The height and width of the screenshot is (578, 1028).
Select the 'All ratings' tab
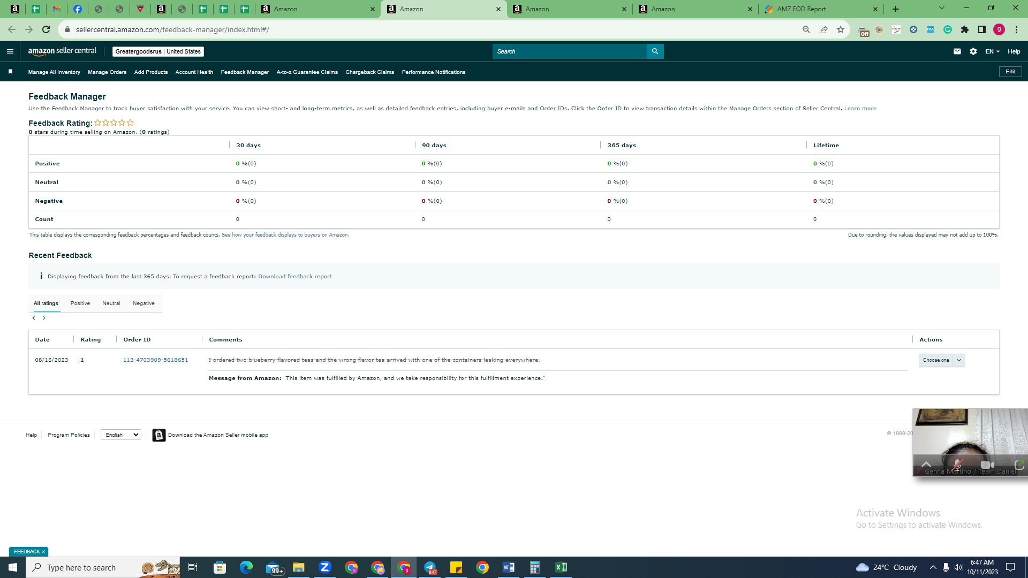(46, 303)
